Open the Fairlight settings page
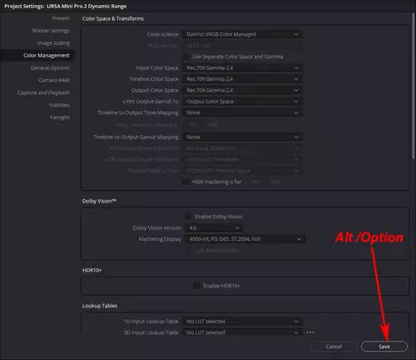This screenshot has width=416, height=360. point(60,117)
